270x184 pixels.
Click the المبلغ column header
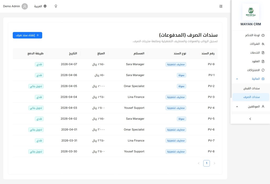tap(101, 54)
